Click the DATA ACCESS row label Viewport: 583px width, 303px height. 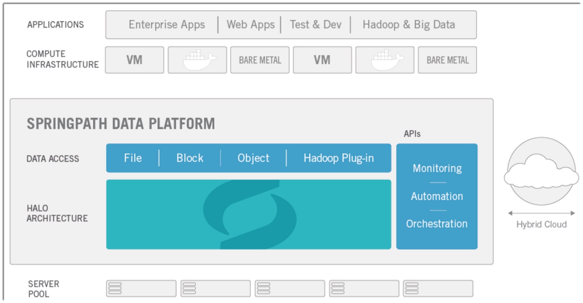click(x=53, y=159)
